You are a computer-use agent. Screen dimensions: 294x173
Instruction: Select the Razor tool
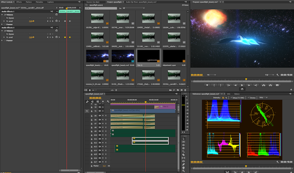pos(183,155)
